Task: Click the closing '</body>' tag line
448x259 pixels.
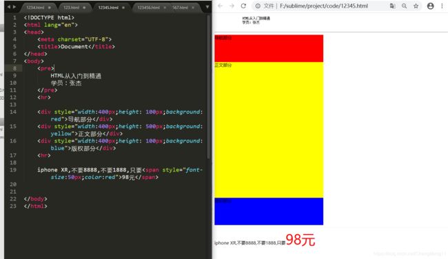Action: point(36,199)
